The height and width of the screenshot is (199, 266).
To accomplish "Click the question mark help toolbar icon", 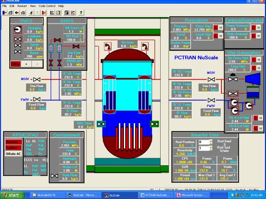I will point(81,12).
